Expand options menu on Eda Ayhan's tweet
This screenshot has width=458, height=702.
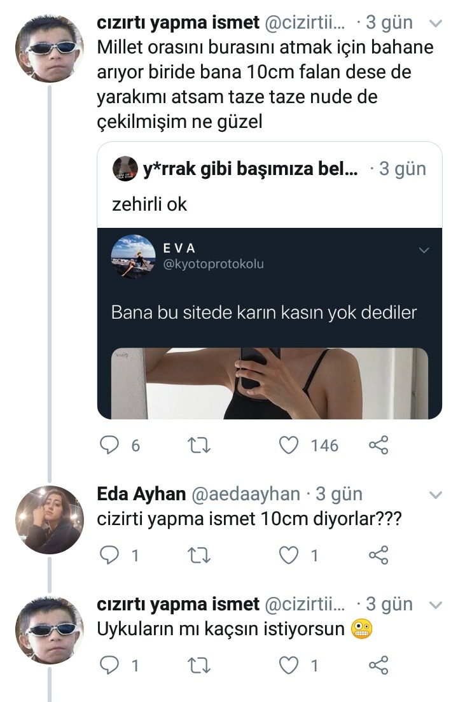436,495
